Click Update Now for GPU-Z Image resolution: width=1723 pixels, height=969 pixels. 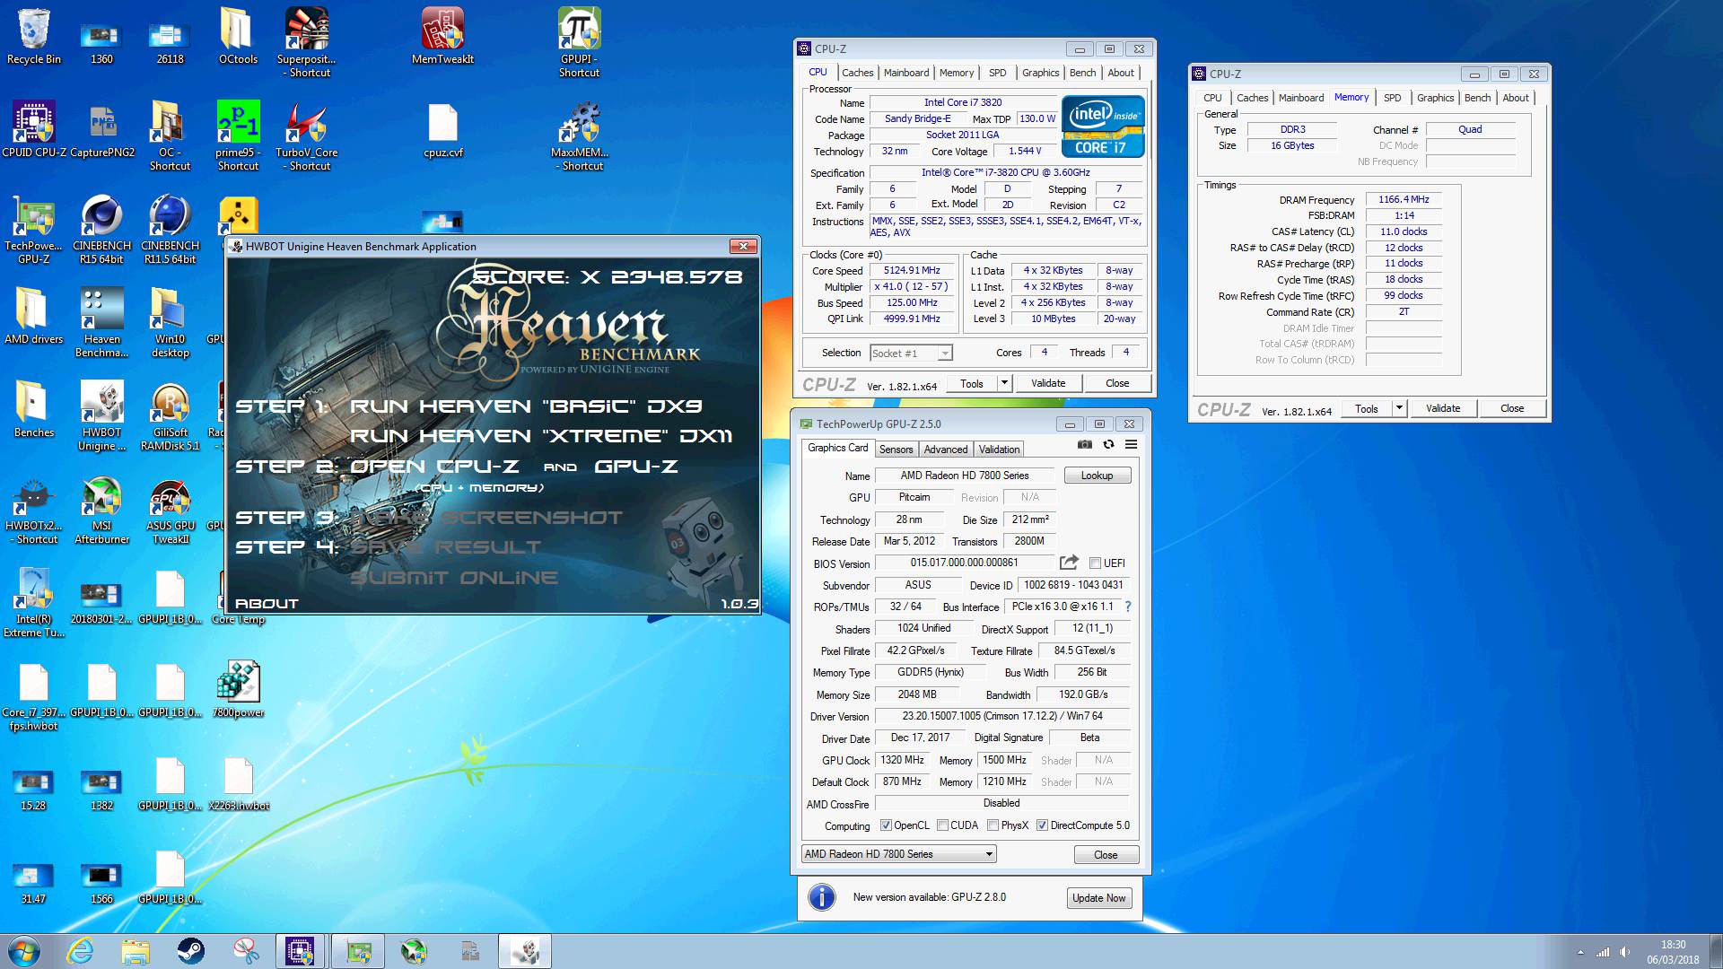(x=1098, y=898)
